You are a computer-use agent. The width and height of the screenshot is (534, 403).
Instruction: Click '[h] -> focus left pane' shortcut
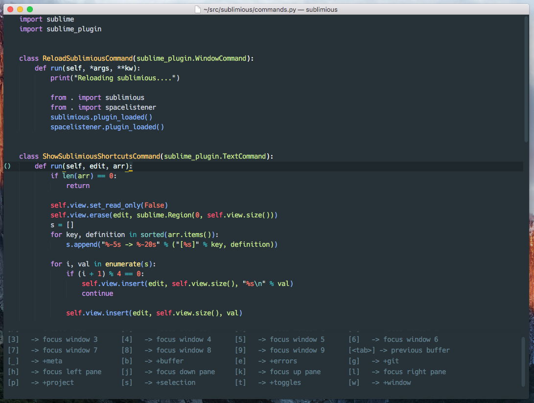pyautogui.click(x=55, y=372)
